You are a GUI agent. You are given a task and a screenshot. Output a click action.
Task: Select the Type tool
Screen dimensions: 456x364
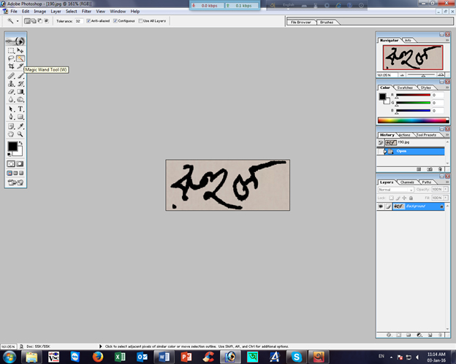20,109
